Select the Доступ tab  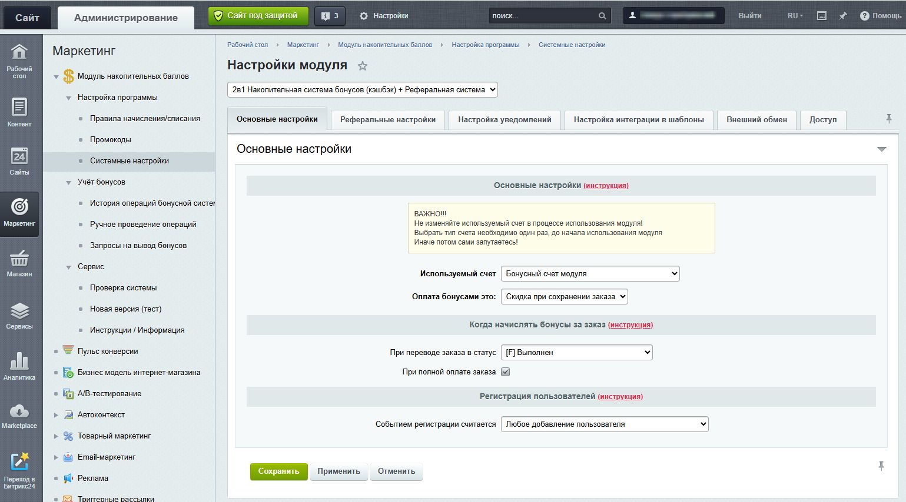click(823, 119)
